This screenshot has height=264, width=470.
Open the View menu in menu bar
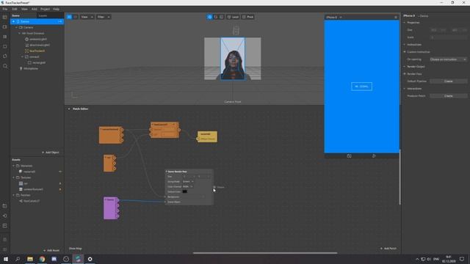coord(24,9)
